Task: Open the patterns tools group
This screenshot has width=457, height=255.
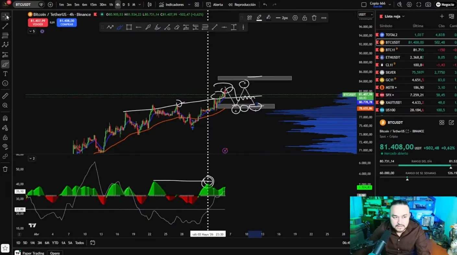Action: (x=5, y=45)
